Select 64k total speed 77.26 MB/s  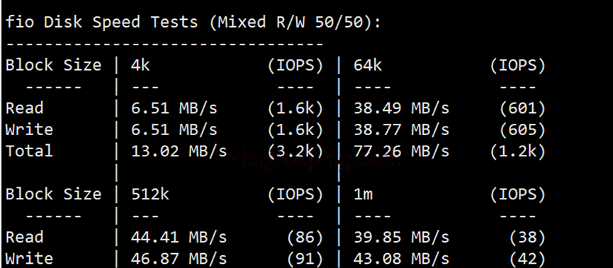[402, 151]
